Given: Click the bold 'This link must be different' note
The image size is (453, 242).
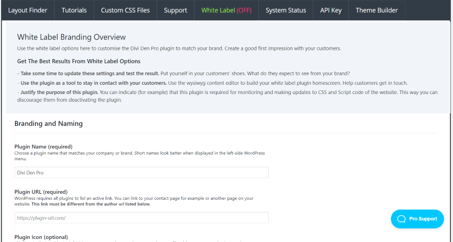Looking at the screenshot, I should (x=91, y=204).
